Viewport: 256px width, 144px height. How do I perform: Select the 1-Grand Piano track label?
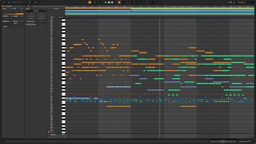pyautogui.click(x=243, y=141)
